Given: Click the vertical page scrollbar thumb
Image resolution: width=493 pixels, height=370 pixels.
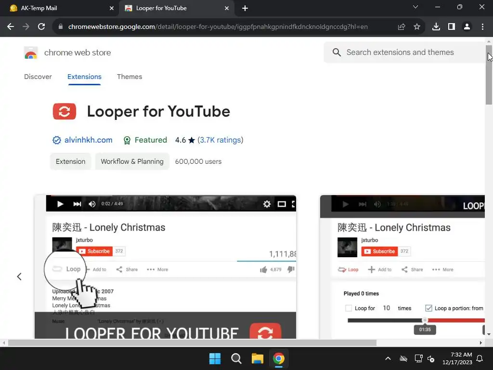Looking at the screenshot, I should [489, 75].
